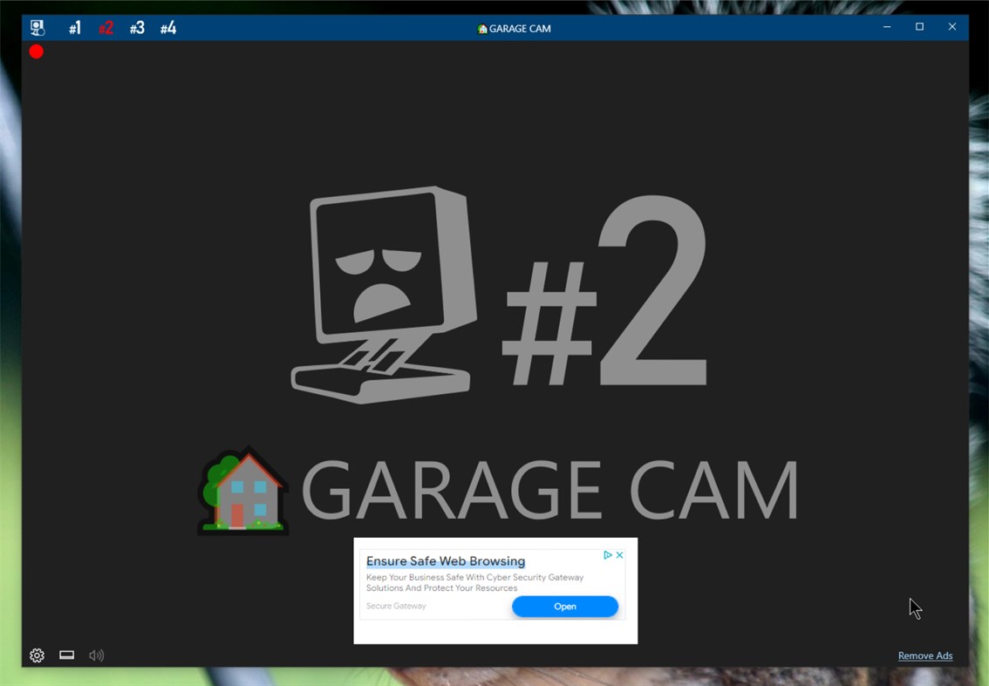Click the house icon next to GARAGE CAM watermark

click(x=242, y=490)
